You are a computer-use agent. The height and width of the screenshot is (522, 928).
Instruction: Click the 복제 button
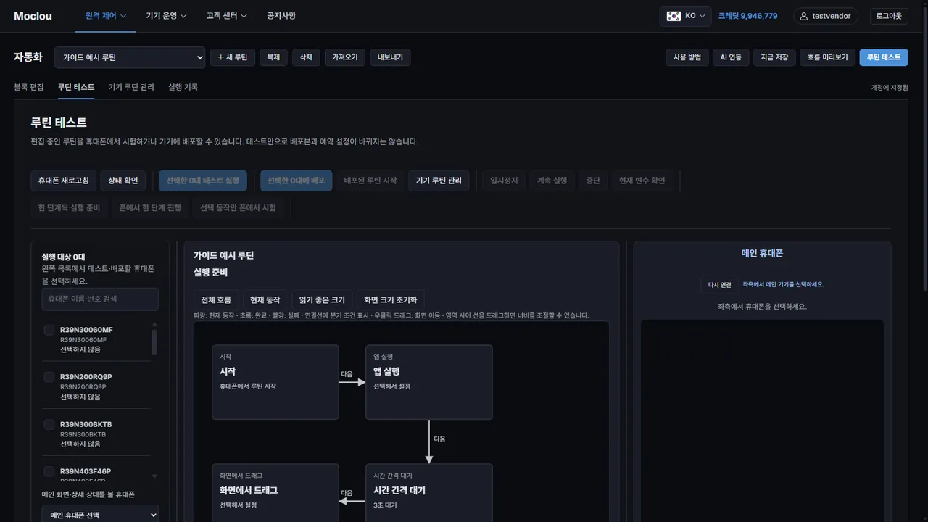(x=273, y=57)
